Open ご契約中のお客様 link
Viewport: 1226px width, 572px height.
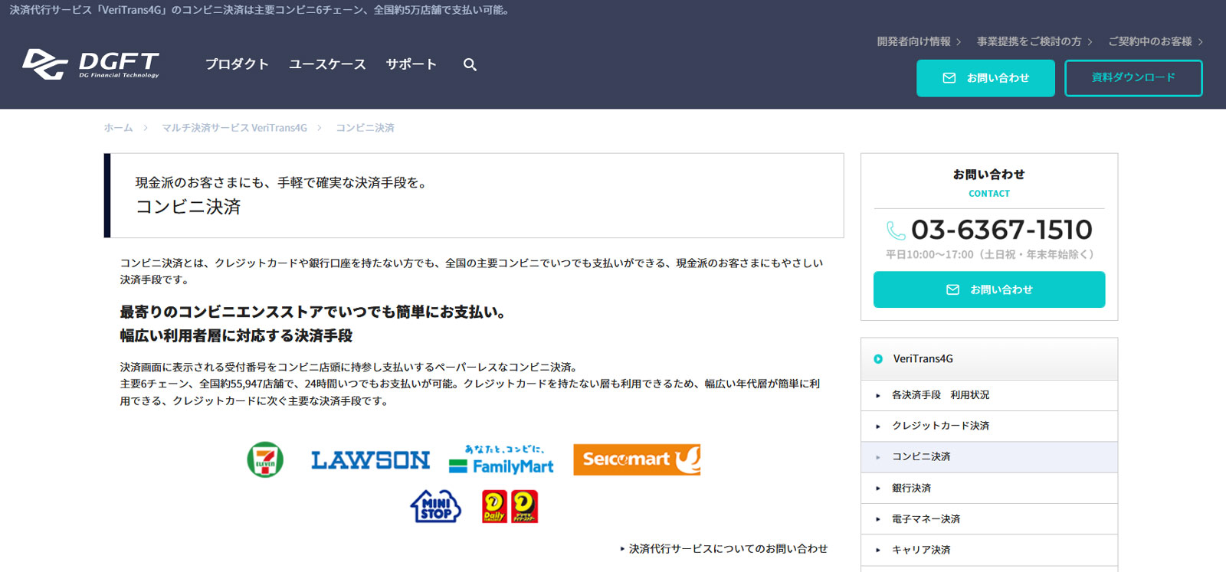[x=1149, y=41]
